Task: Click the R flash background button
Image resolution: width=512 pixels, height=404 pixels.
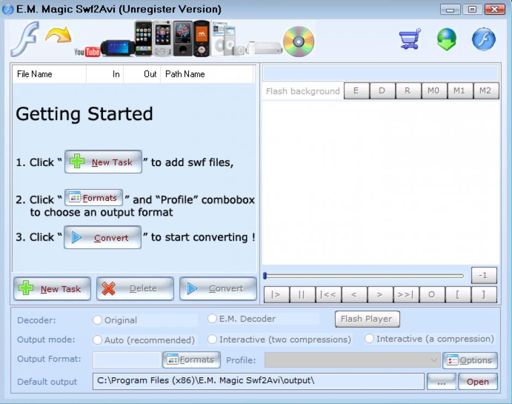Action: pos(408,91)
